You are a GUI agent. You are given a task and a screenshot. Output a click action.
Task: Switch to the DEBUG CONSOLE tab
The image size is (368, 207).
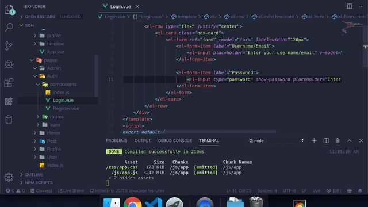click(175, 140)
